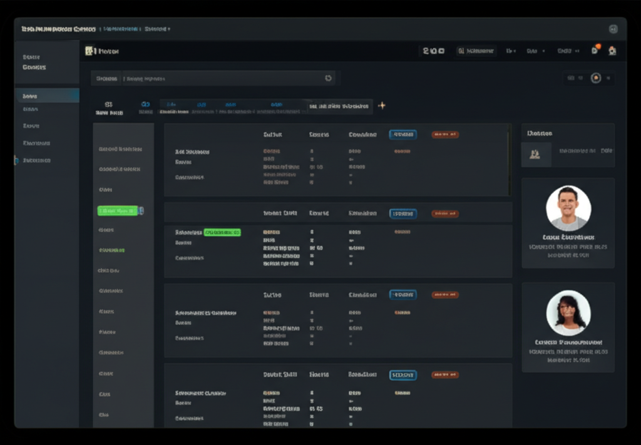Open the smiling man's avatar photo
Image resolution: width=641 pixels, height=445 pixels.
coord(568,208)
